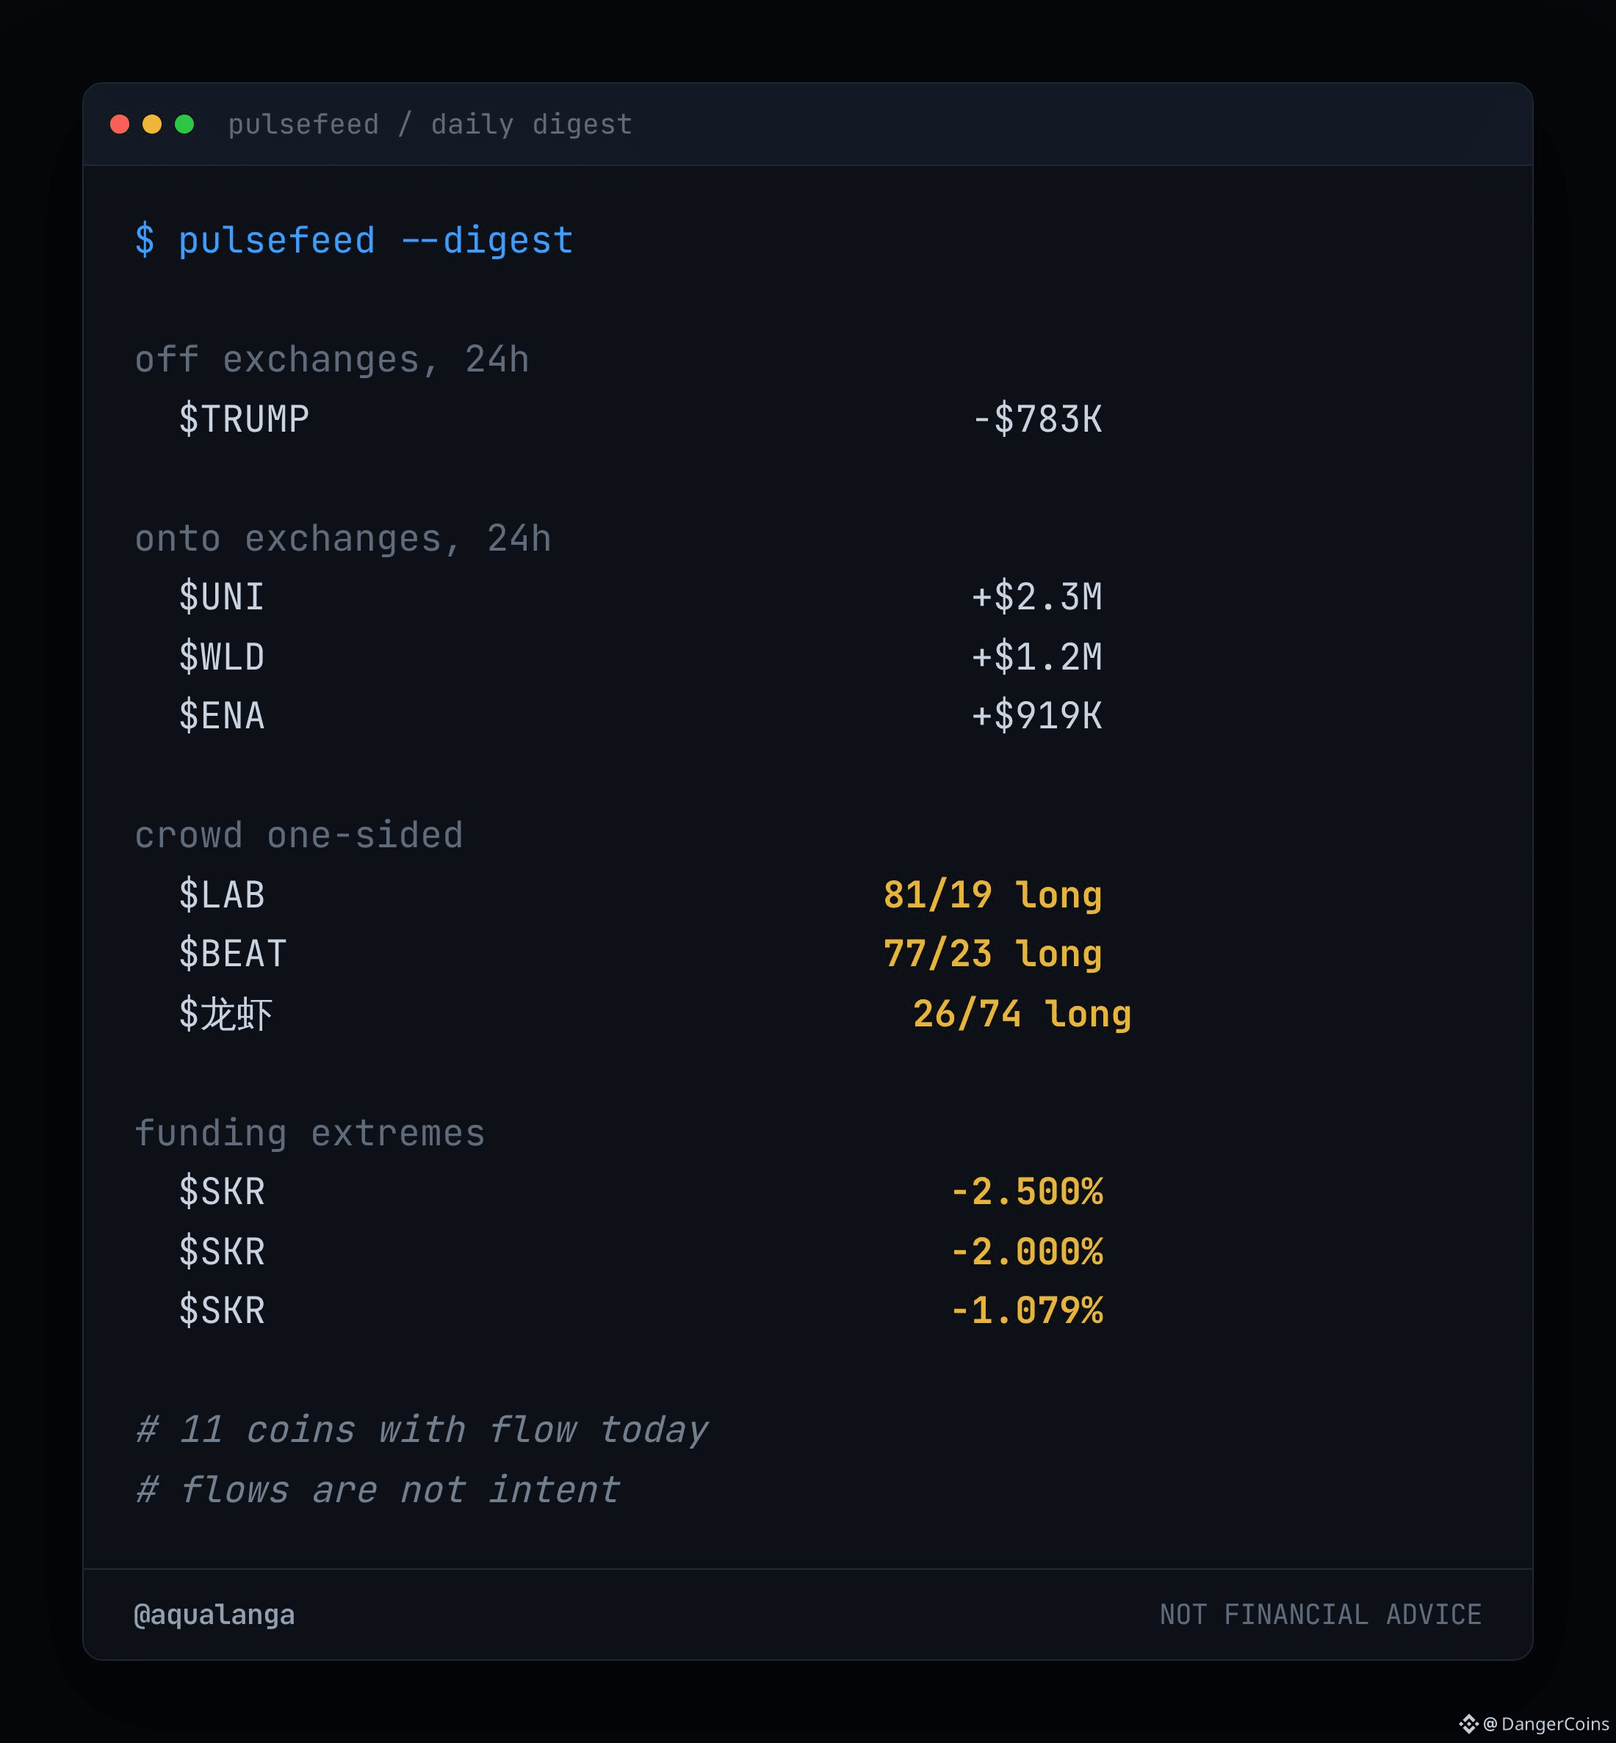The image size is (1616, 1743).
Task: Click the $BEAT ticker
Action: coord(233,954)
